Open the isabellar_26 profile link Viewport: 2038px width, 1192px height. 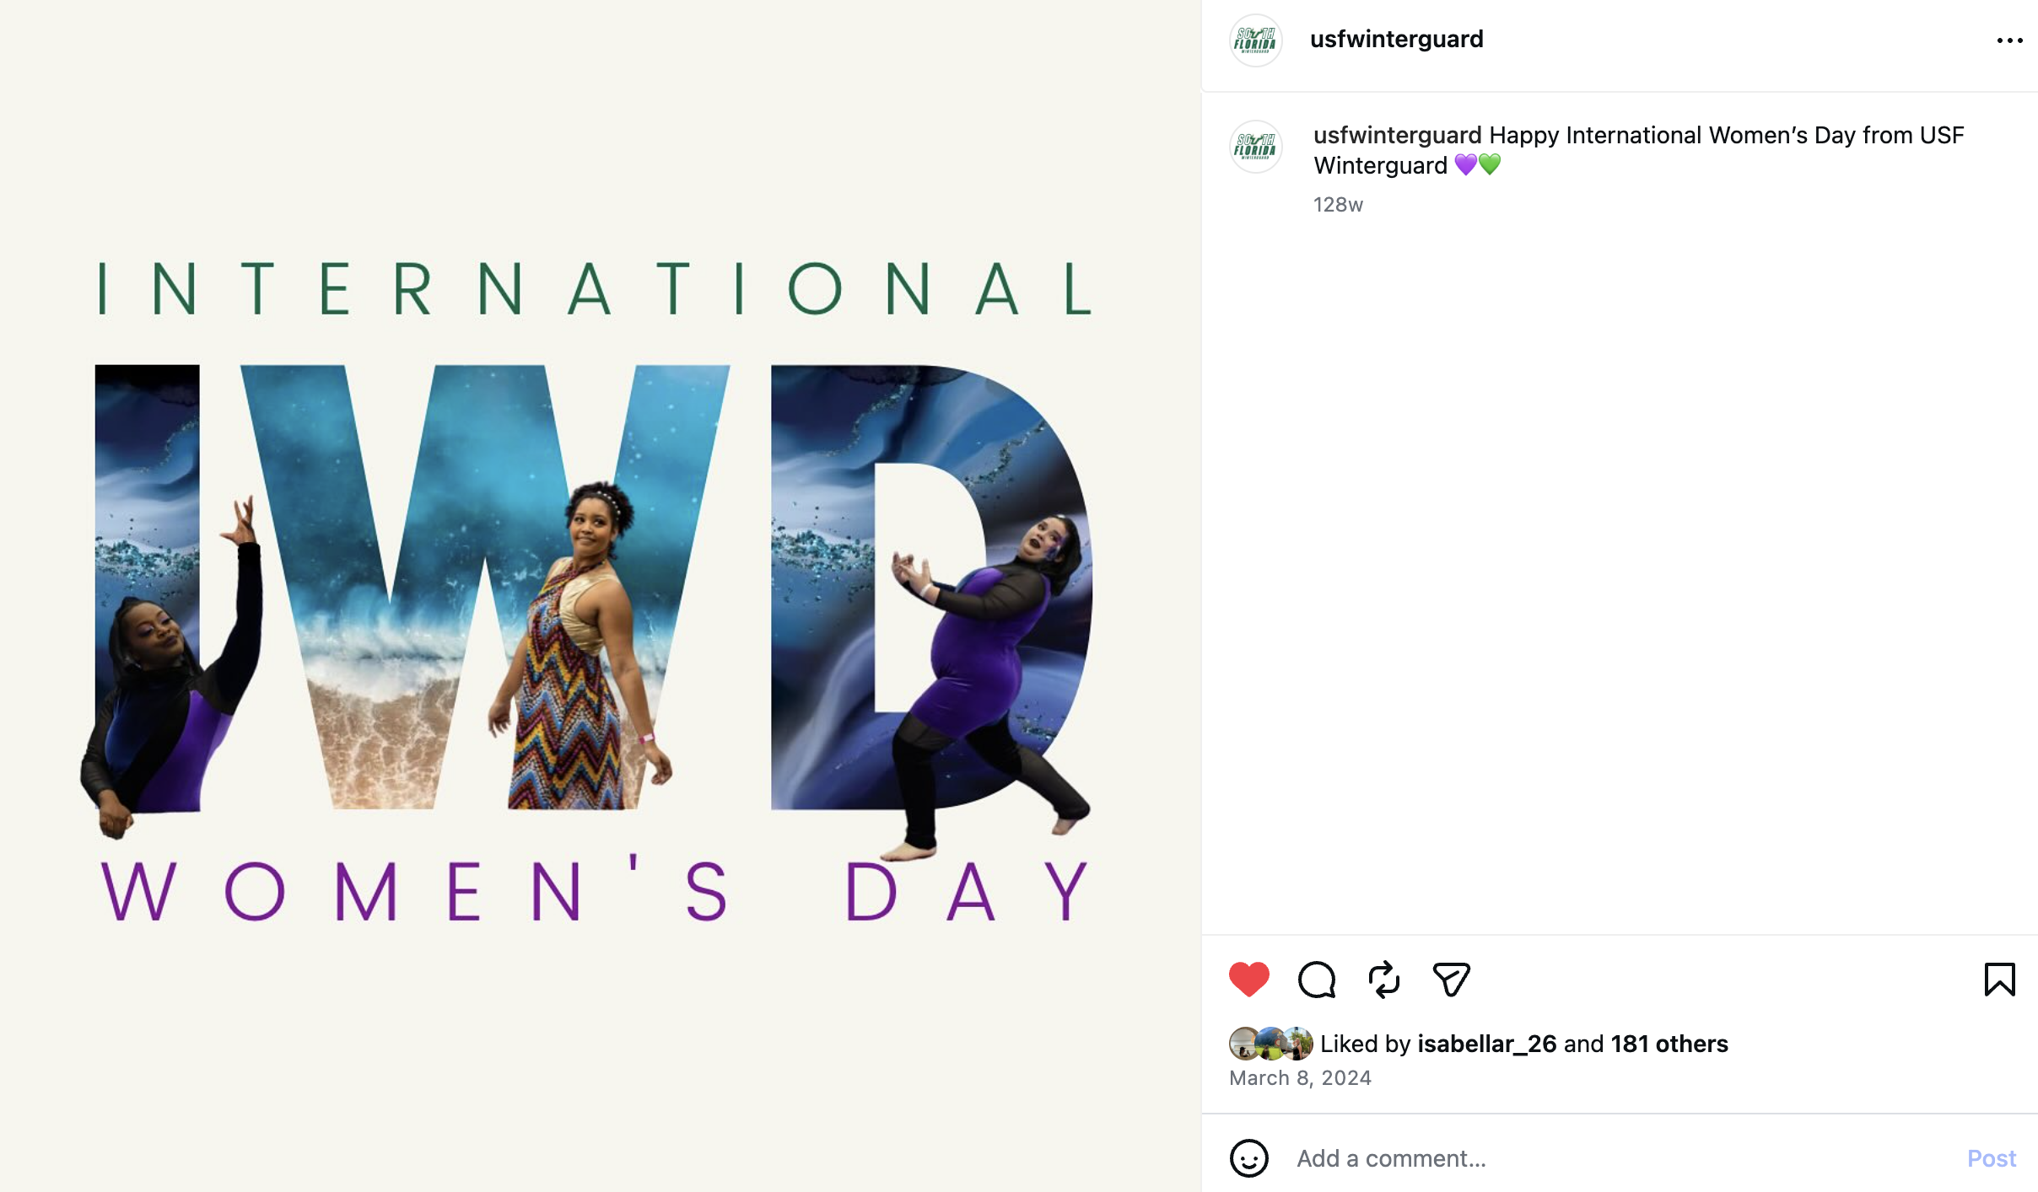[x=1487, y=1044]
